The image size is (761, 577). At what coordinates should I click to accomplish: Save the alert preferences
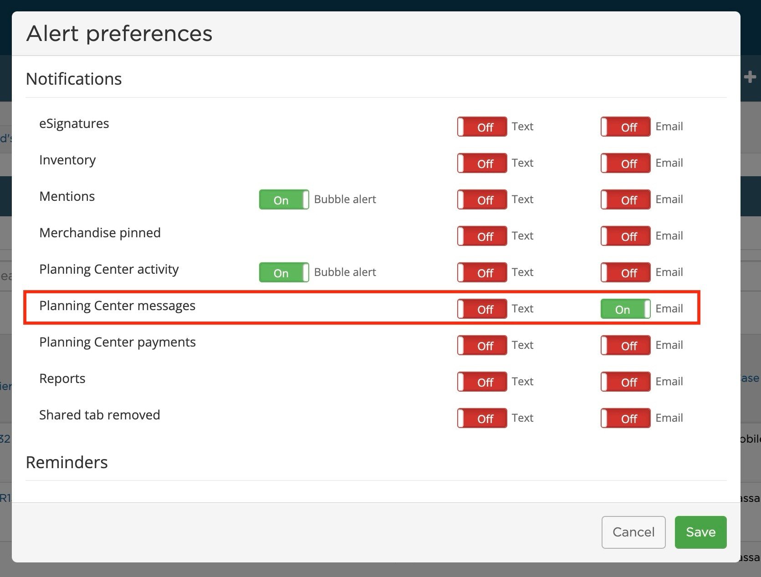tap(700, 532)
